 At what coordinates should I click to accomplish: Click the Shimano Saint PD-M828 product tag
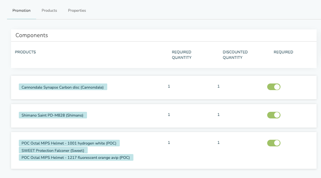tap(53, 115)
